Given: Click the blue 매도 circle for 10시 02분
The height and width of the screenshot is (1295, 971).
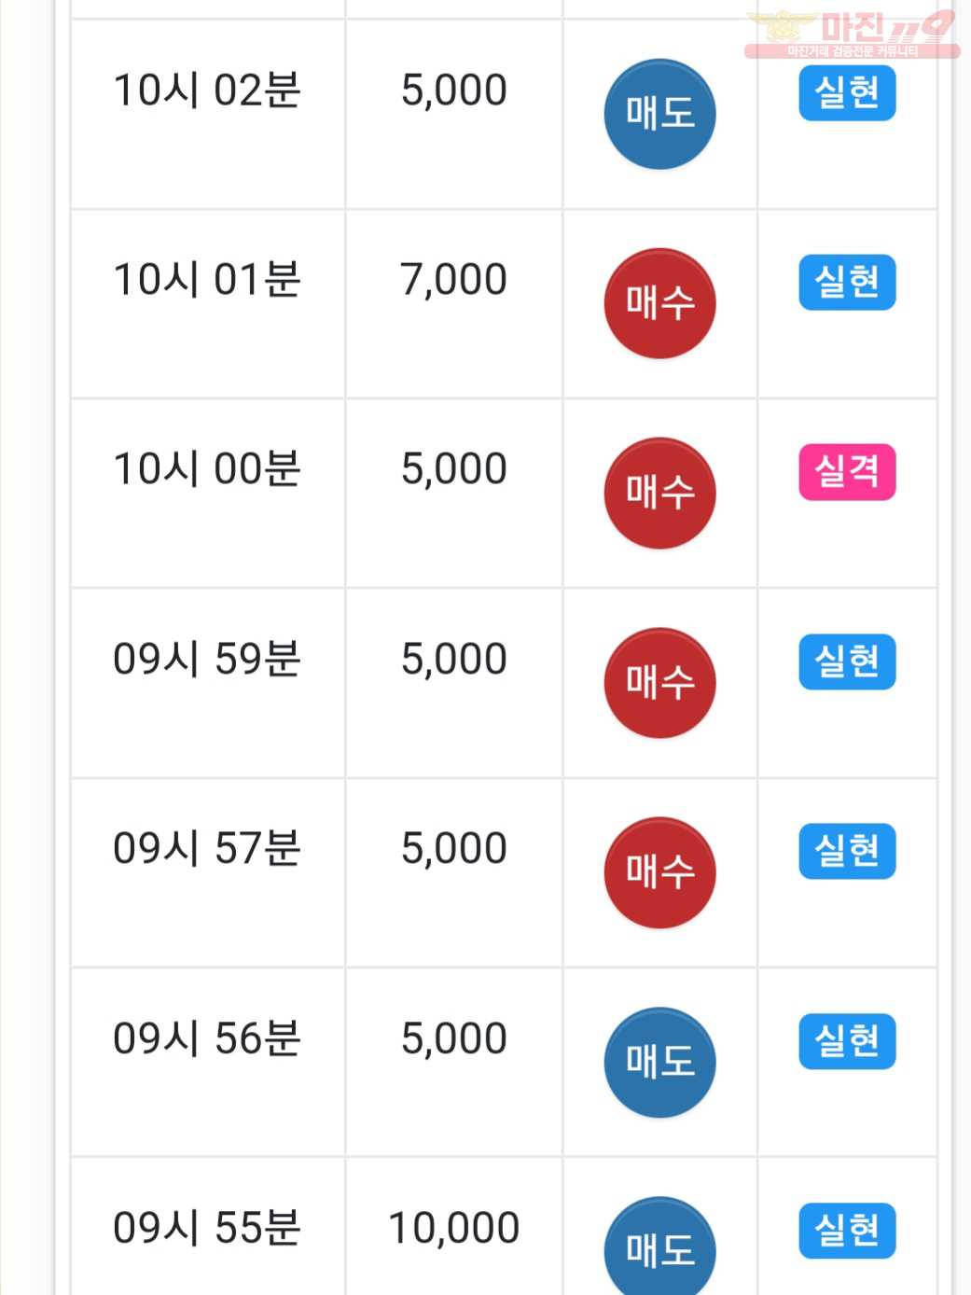Looking at the screenshot, I should coord(659,114).
